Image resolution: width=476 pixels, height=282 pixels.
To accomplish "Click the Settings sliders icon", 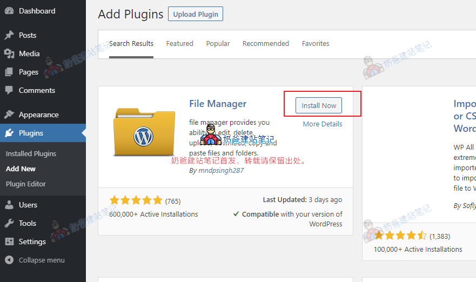I will click(x=9, y=241).
